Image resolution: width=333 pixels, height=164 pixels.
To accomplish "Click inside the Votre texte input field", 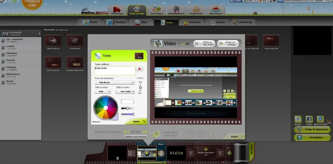I will (115, 71).
